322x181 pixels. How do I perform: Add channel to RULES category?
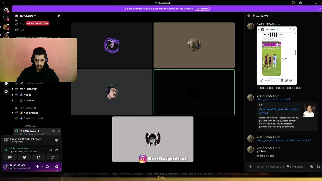click(x=59, y=38)
